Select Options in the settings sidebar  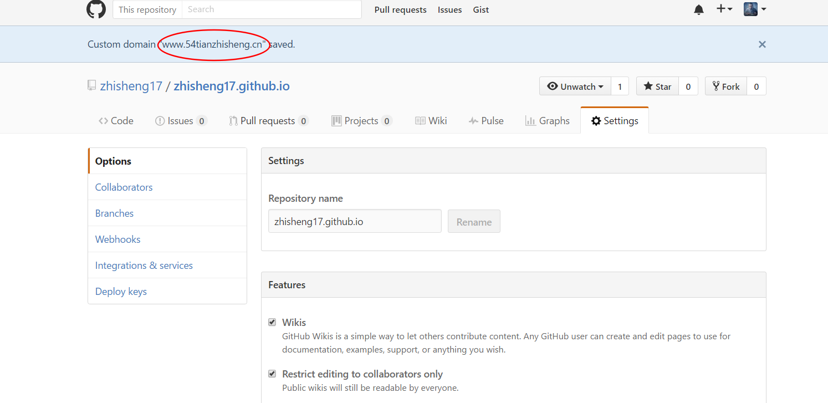(167, 161)
